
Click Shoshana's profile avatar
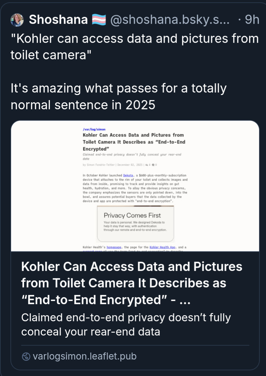click(x=17, y=20)
